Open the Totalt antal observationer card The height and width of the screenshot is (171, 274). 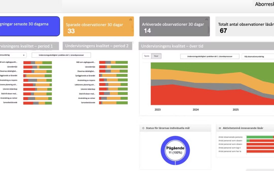[245, 27]
